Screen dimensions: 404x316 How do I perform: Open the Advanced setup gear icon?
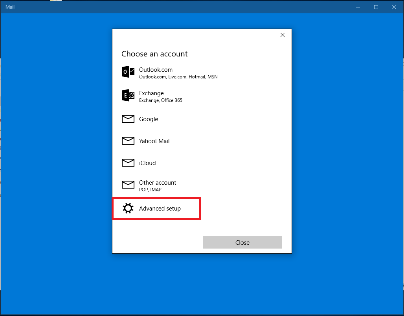(128, 208)
